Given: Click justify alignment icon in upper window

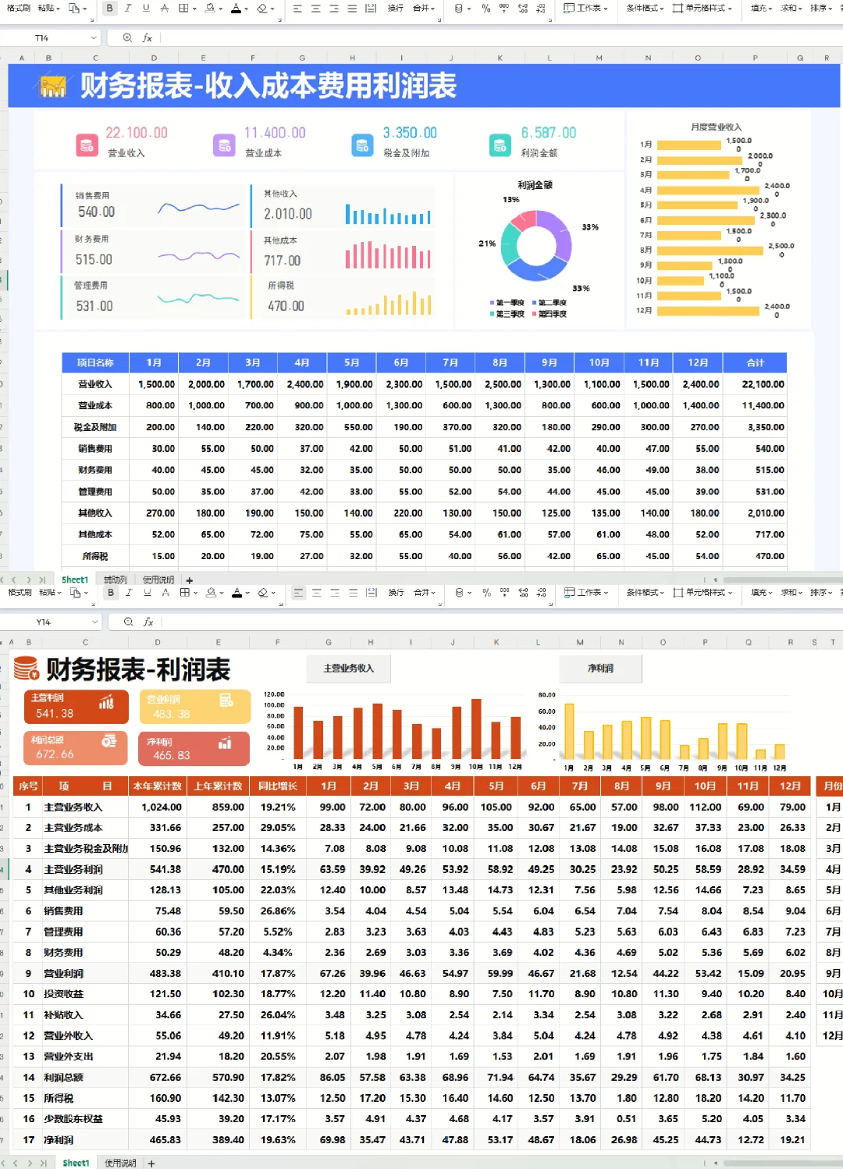Looking at the screenshot, I should (x=352, y=9).
